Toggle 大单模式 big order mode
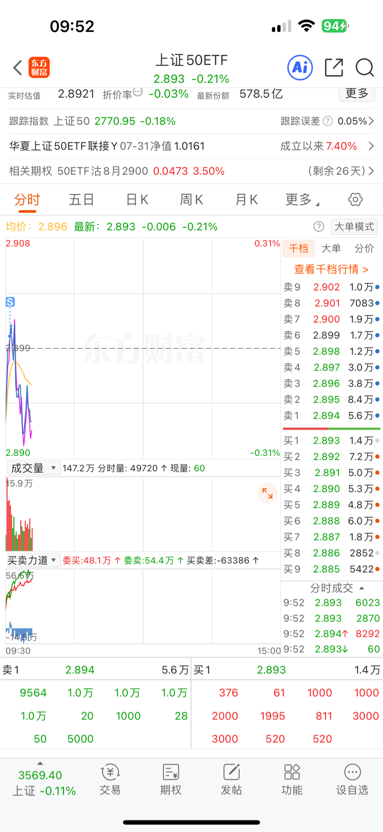The height and width of the screenshot is (832, 383). tap(354, 227)
